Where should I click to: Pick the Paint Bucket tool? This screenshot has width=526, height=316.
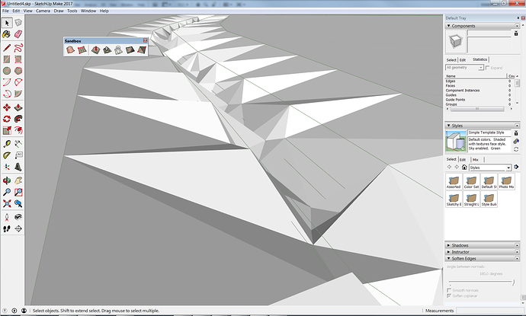pyautogui.click(x=7, y=34)
